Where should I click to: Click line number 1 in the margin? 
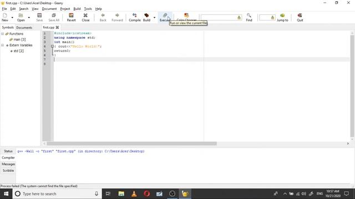(x=44, y=33)
